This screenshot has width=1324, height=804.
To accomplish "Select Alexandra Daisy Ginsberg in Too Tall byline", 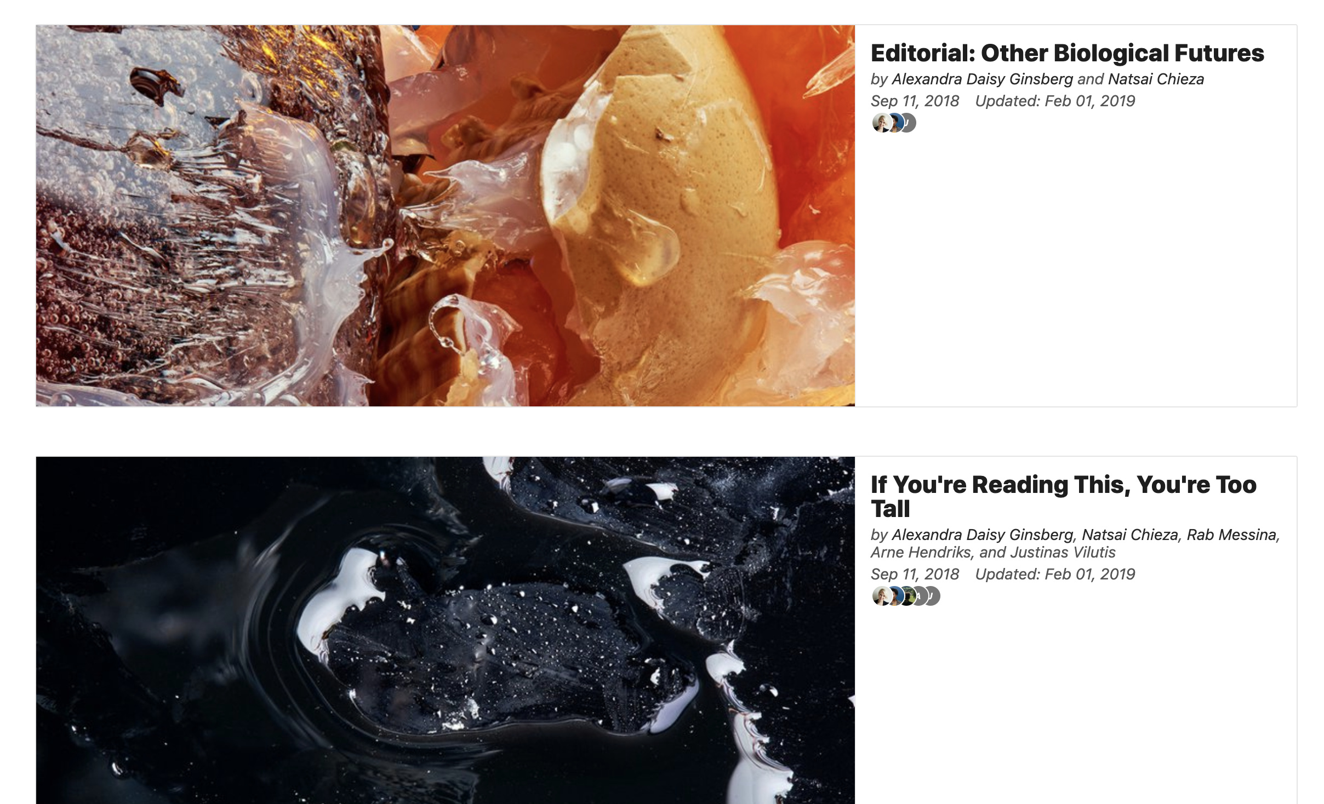I will click(982, 535).
